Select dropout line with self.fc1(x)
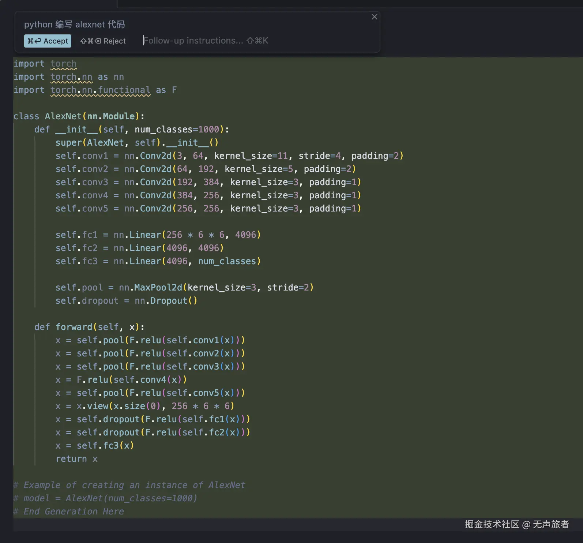Viewport: 583px width, 543px height. (153, 419)
